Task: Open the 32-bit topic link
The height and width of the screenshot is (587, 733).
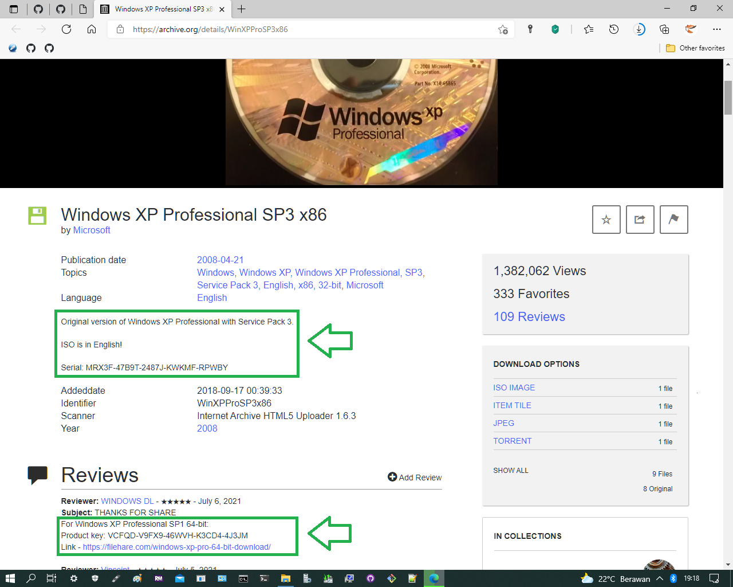Action: [x=330, y=285]
